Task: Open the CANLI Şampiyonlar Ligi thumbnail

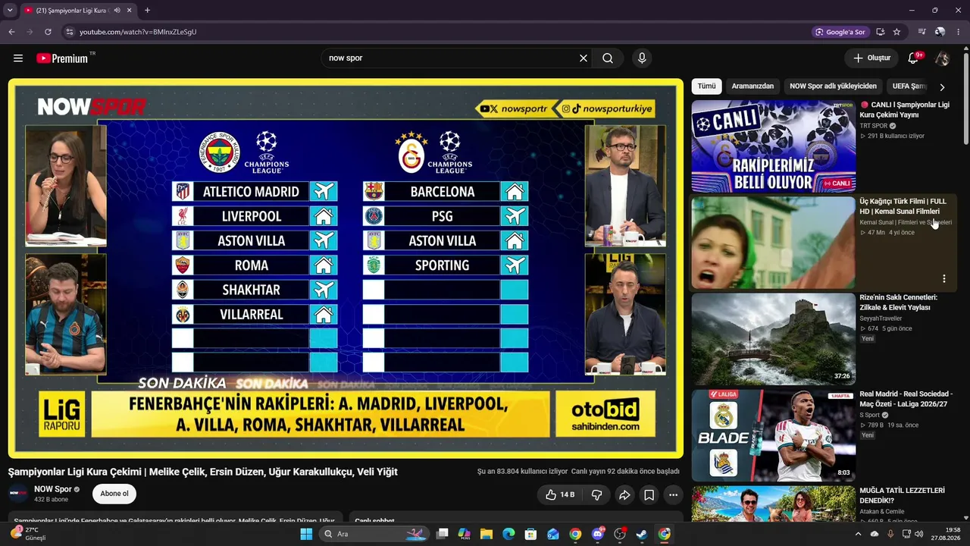Action: pyautogui.click(x=774, y=146)
